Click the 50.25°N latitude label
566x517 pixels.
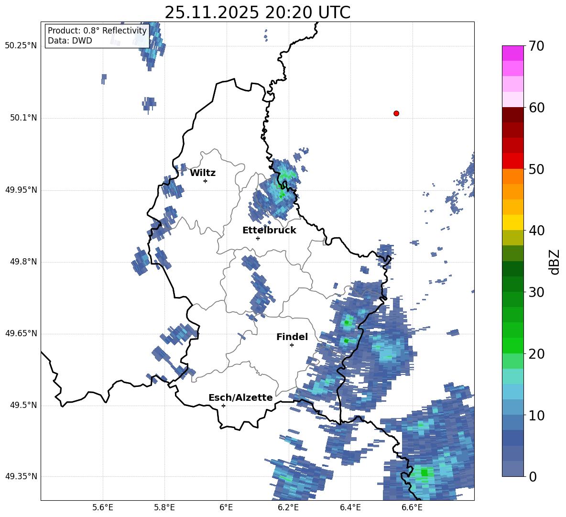(x=21, y=46)
